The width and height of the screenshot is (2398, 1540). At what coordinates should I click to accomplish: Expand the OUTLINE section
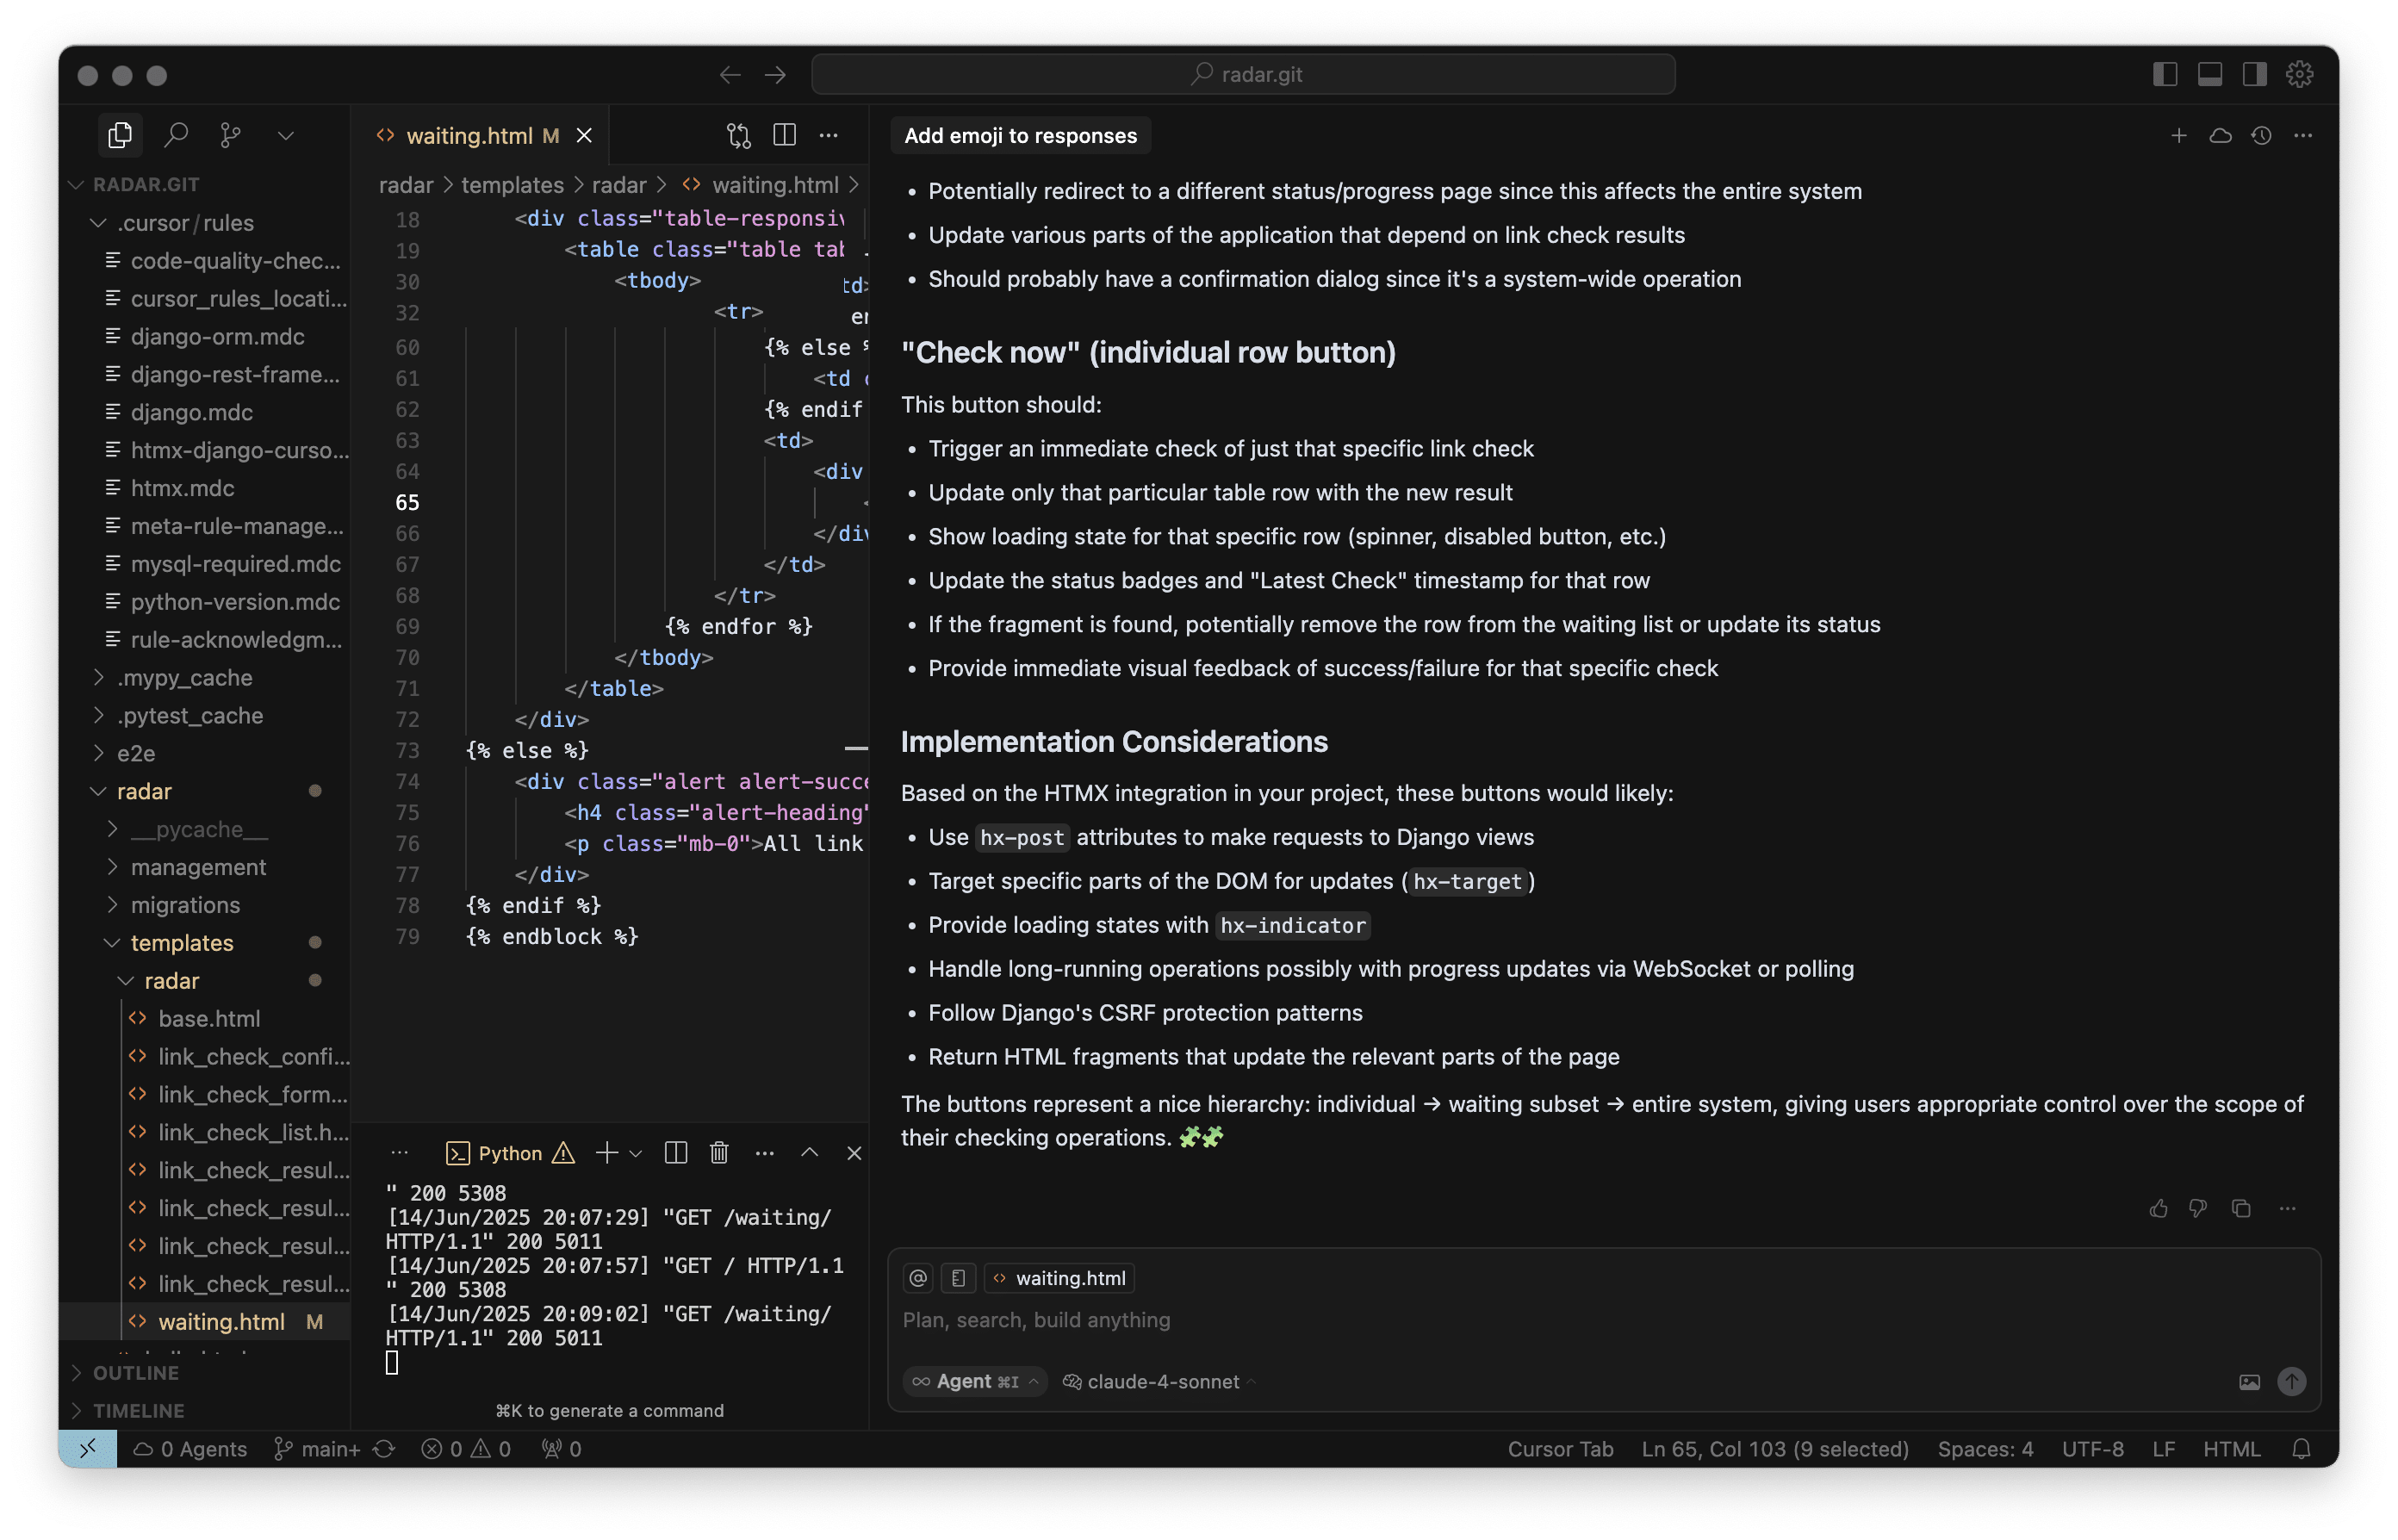click(x=135, y=1373)
